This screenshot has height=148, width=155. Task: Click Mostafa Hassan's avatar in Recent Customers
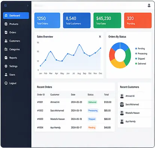(122, 113)
